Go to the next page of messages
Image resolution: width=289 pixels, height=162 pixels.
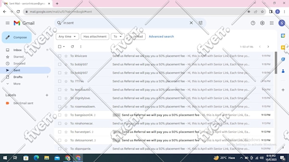pos(268,47)
